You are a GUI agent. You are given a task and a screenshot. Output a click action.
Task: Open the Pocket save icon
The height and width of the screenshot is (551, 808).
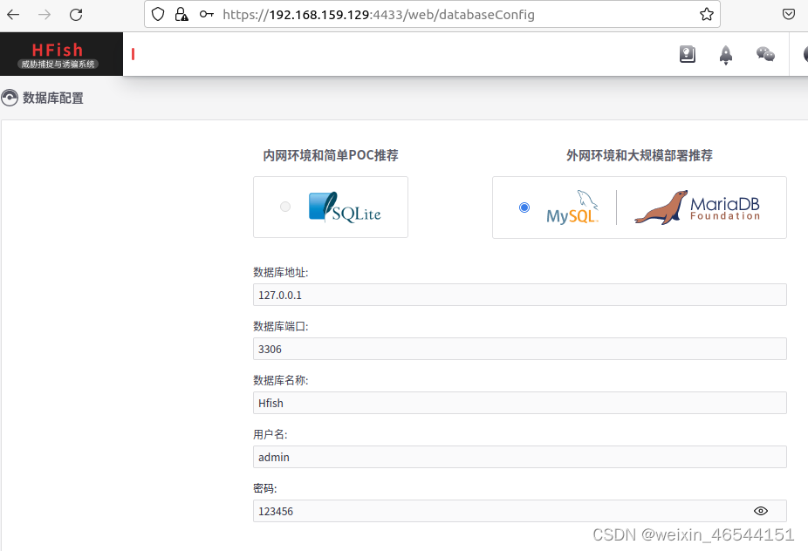tap(789, 15)
